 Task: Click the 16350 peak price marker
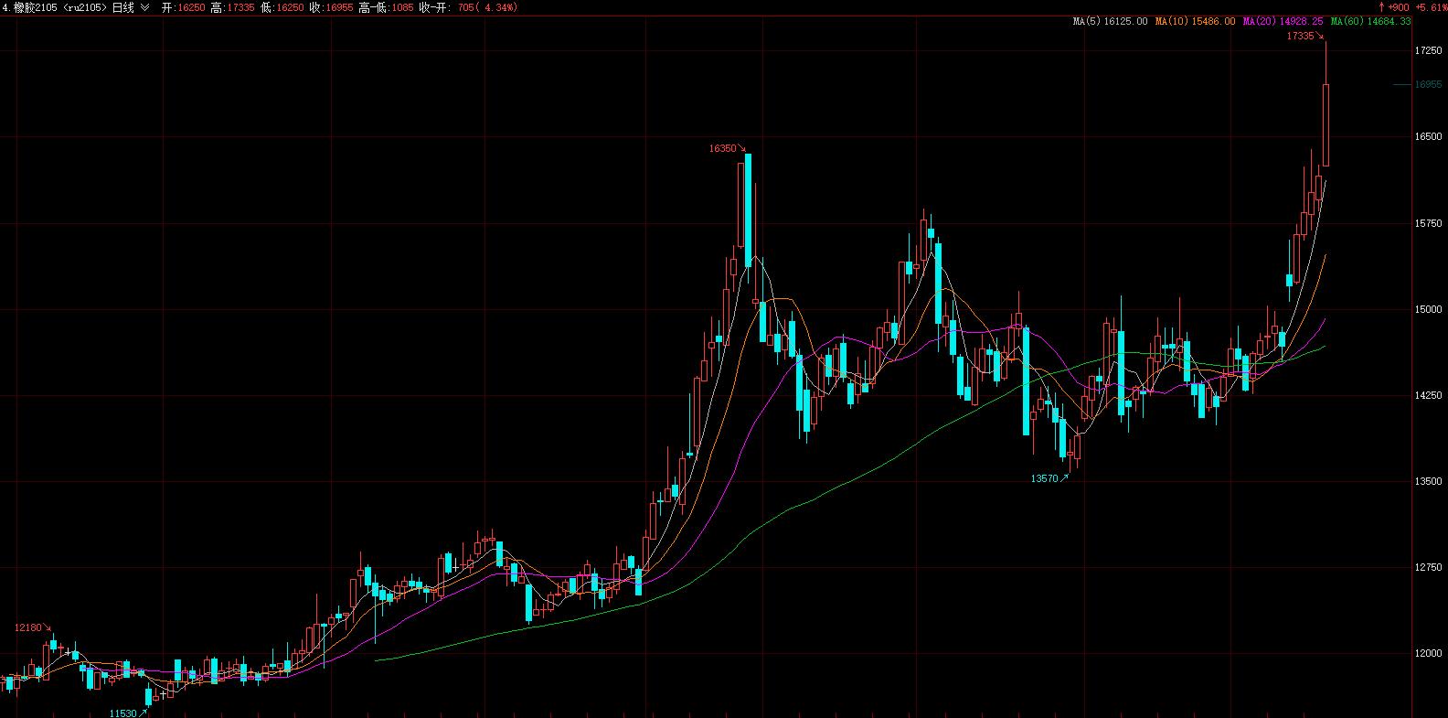pyautogui.click(x=722, y=147)
